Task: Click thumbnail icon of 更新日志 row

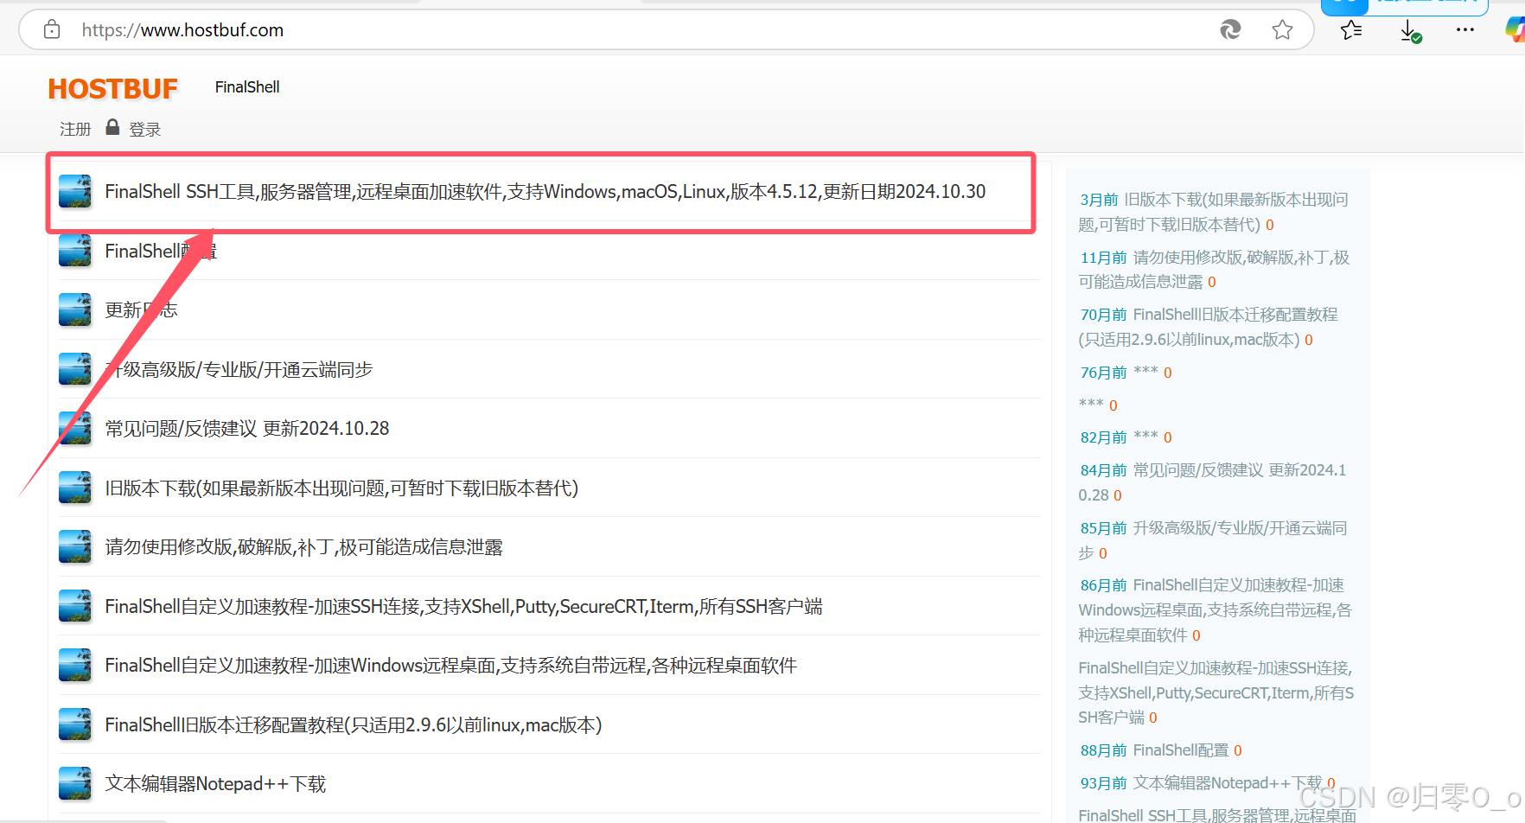Action: 75,309
